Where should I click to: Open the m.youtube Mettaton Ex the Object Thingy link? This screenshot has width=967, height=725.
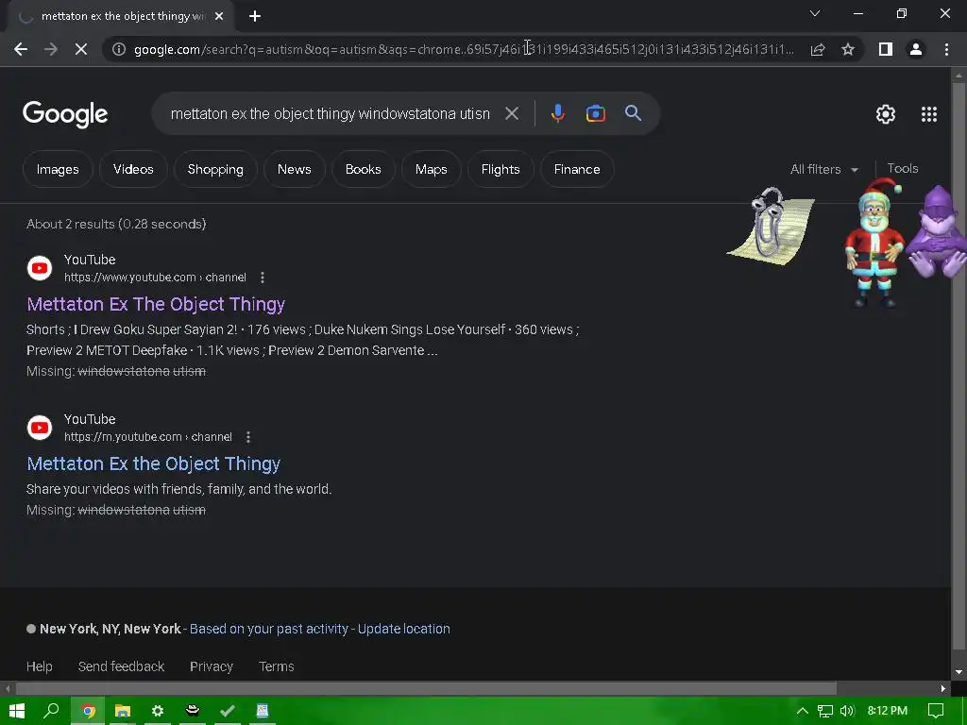154,464
